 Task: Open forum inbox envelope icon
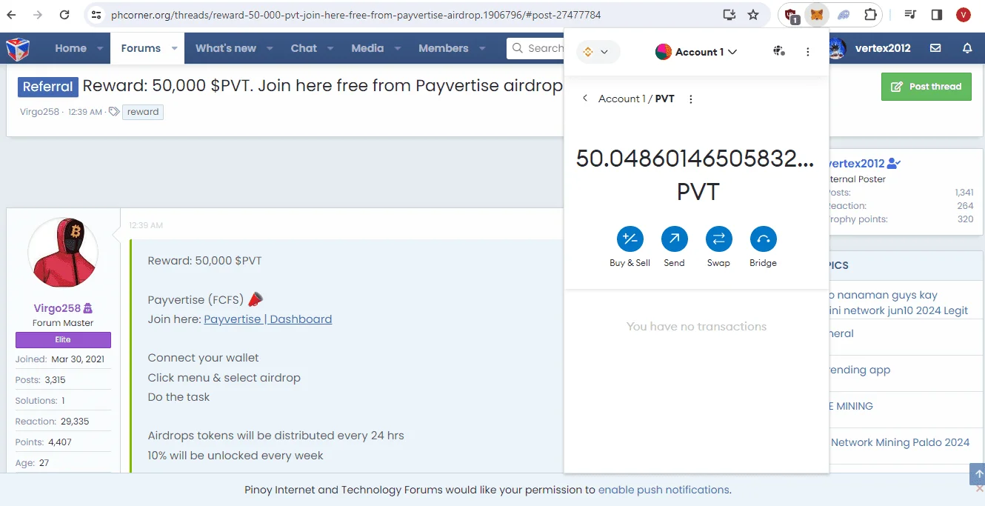pos(935,48)
